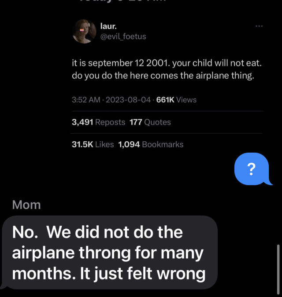
Task: View the 661K Views count
Action: click(x=176, y=100)
